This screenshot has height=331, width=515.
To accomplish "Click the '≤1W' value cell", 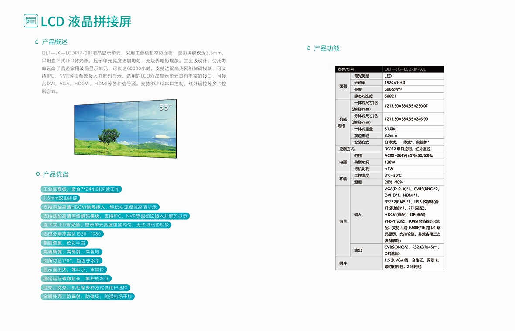I will pyautogui.click(x=413, y=169).
